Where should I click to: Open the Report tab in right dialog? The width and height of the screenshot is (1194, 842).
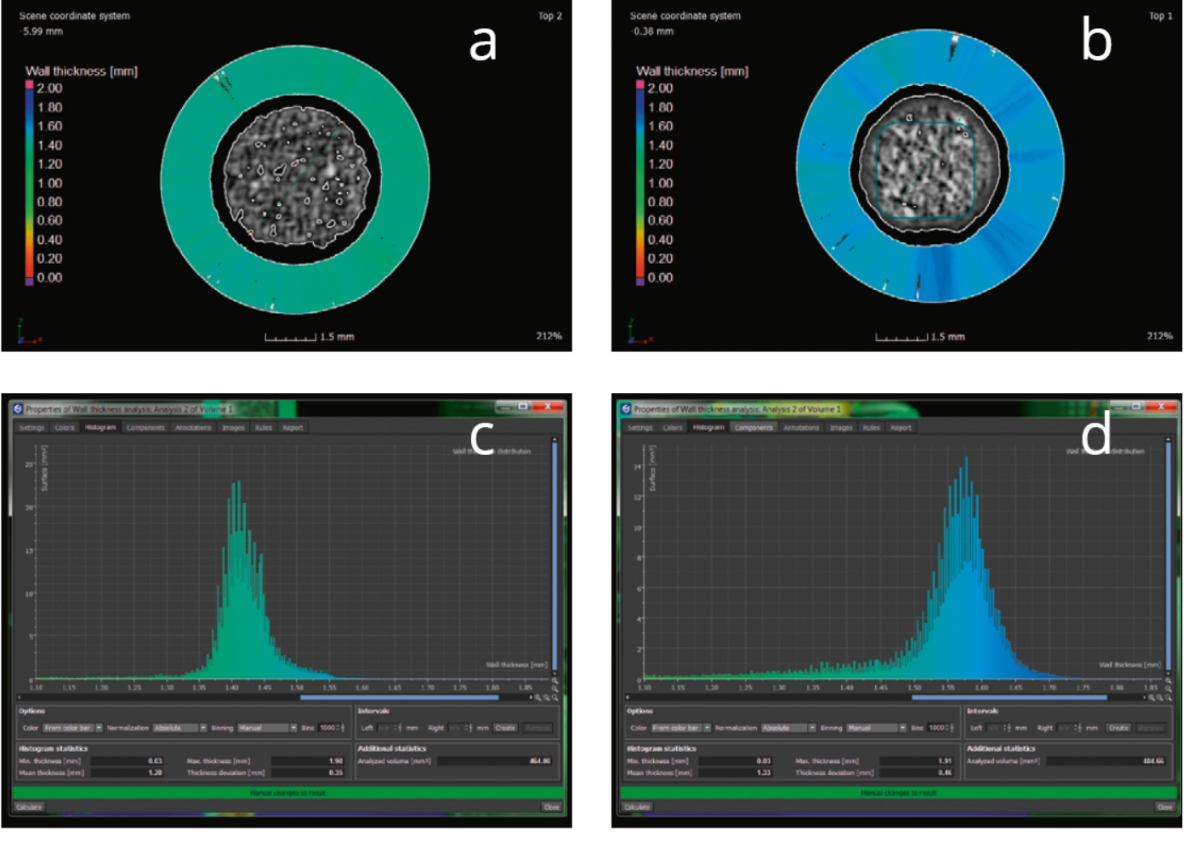[901, 428]
